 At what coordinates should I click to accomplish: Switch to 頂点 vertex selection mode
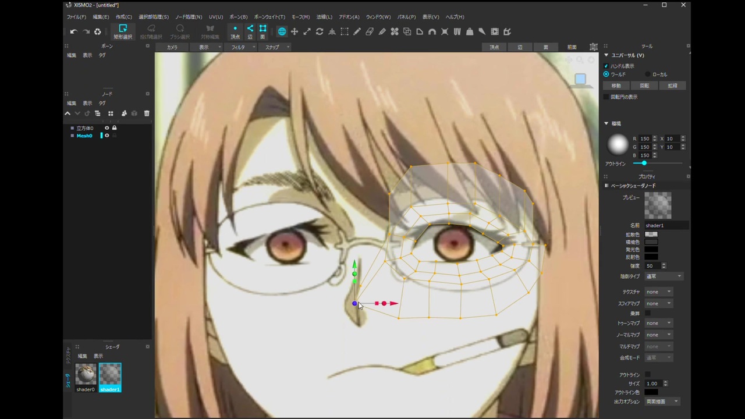(235, 31)
